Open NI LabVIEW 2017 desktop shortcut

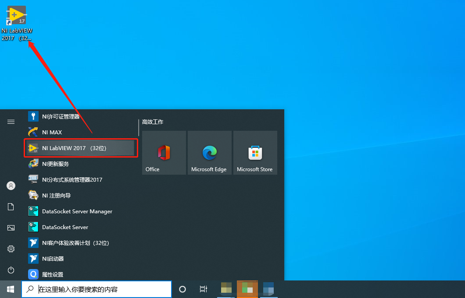[17, 23]
